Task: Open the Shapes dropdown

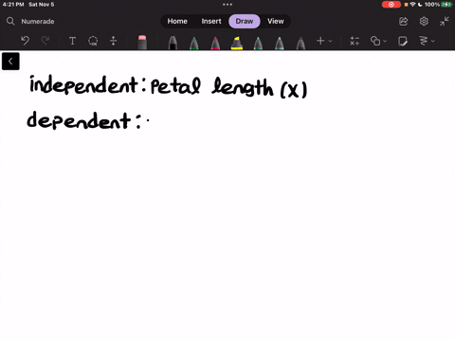Action: 378,41
